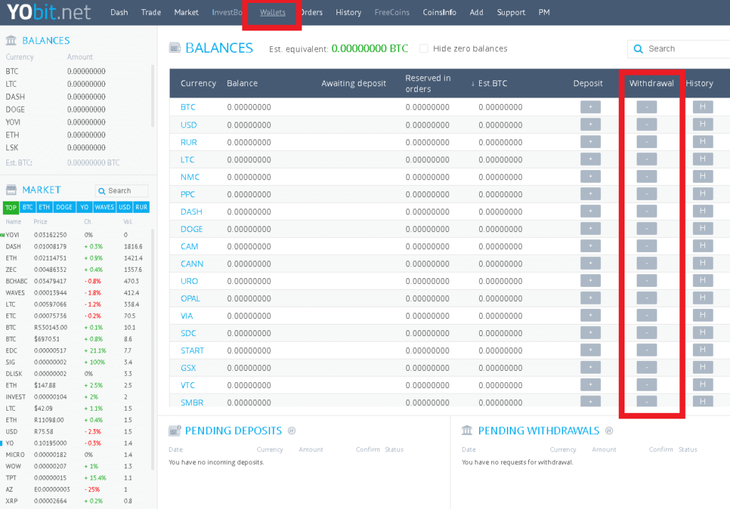The height and width of the screenshot is (509, 730).
Task: Open LTC history H button
Action: coord(702,159)
